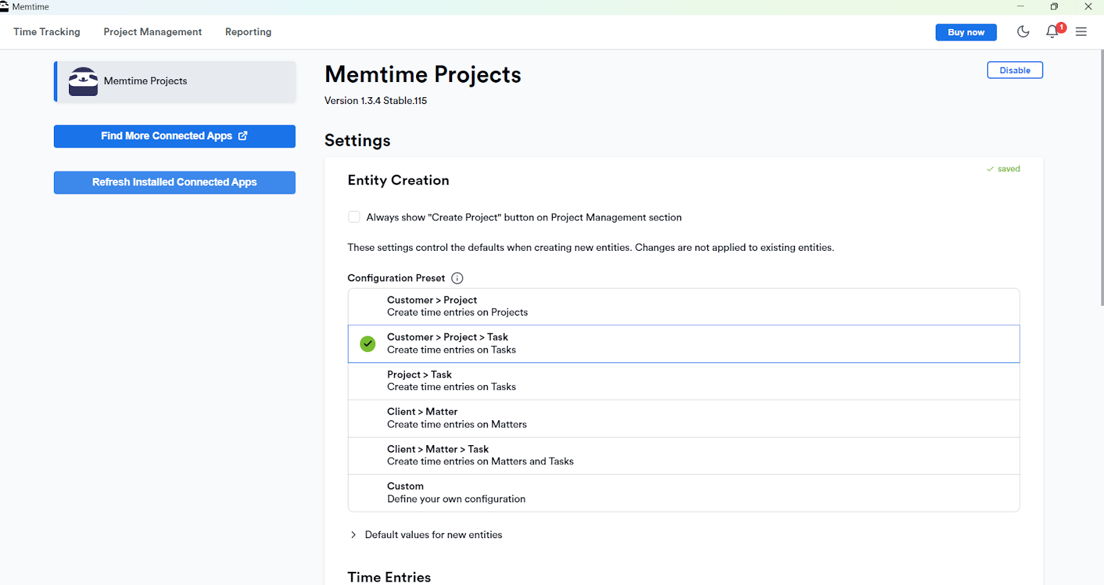Click Refresh Installed Connected Apps button

(175, 183)
